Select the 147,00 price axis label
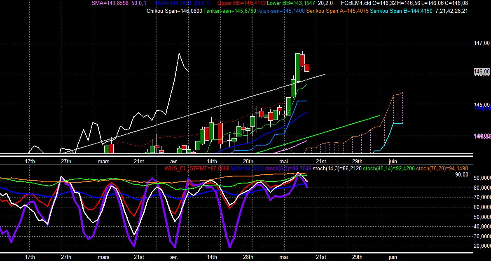491x261 pixels. (x=482, y=43)
